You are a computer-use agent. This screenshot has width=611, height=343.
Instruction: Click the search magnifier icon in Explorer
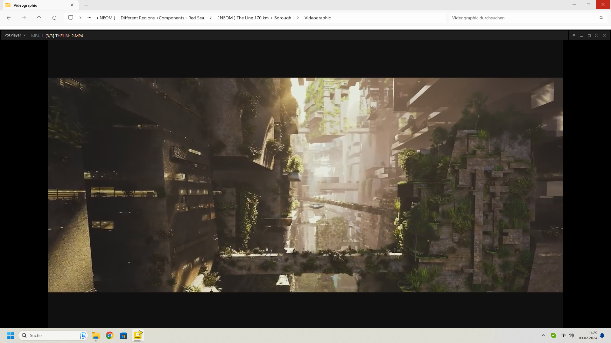click(601, 18)
